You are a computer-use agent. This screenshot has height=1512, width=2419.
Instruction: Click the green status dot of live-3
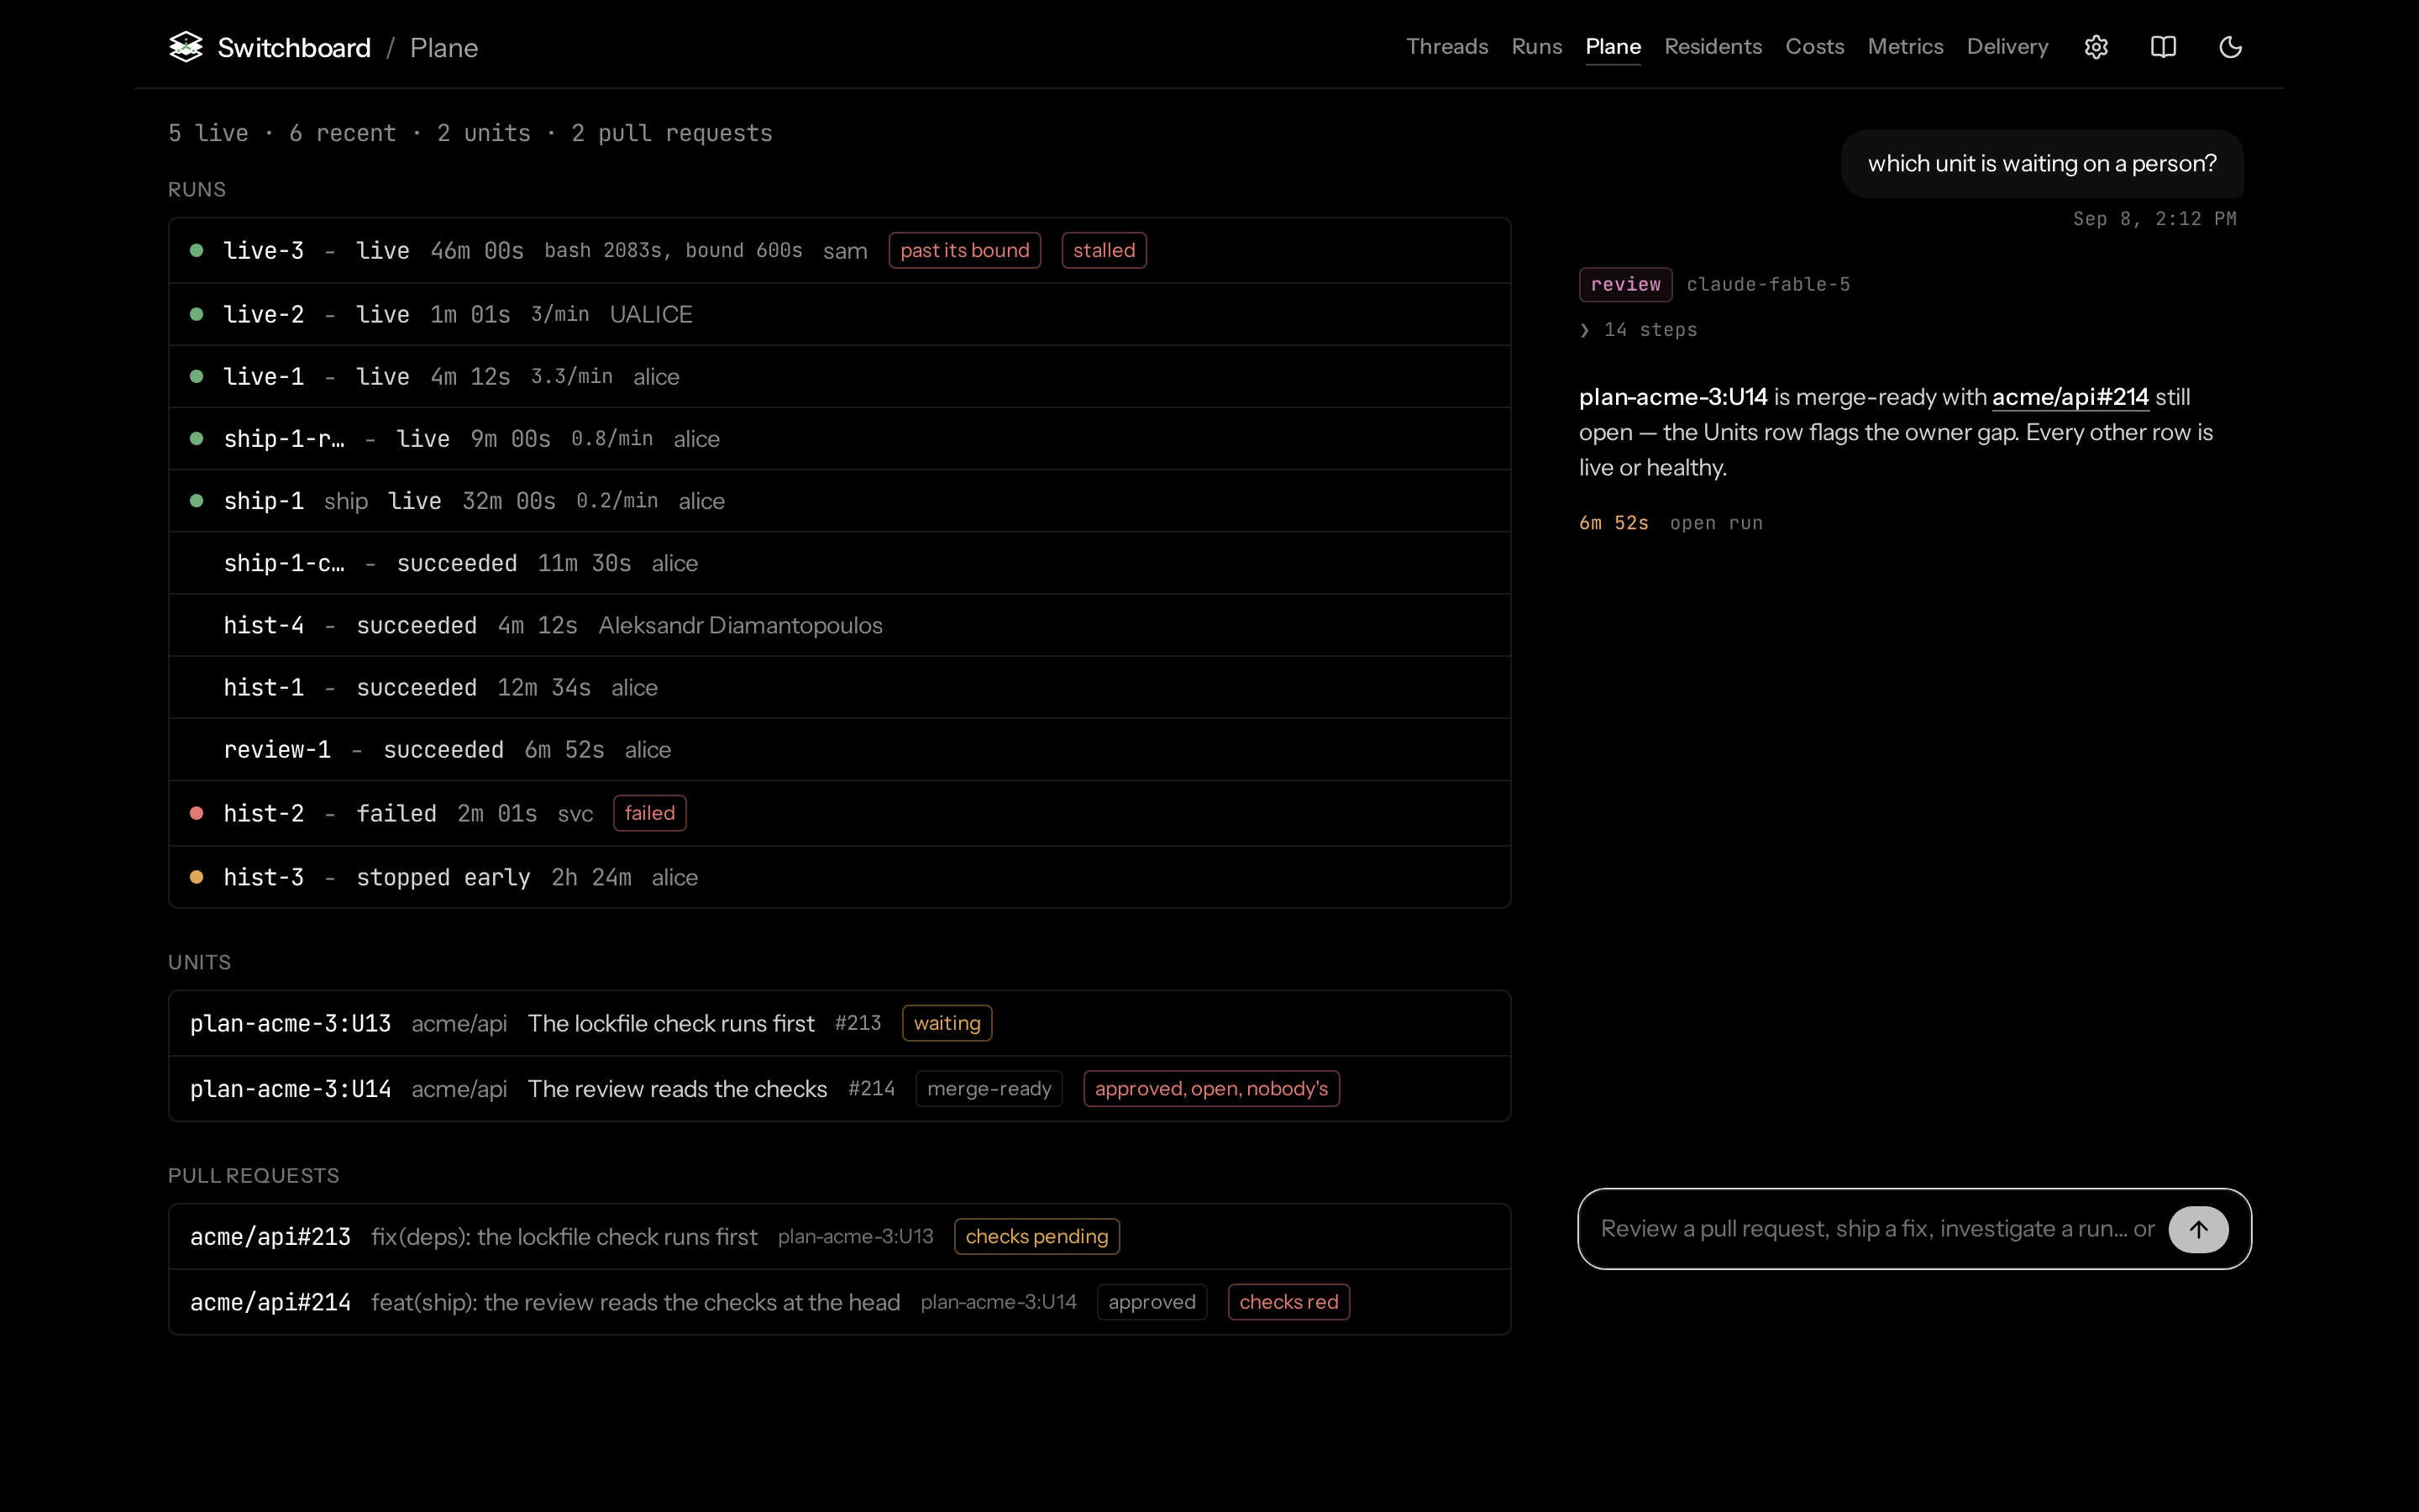coord(197,250)
